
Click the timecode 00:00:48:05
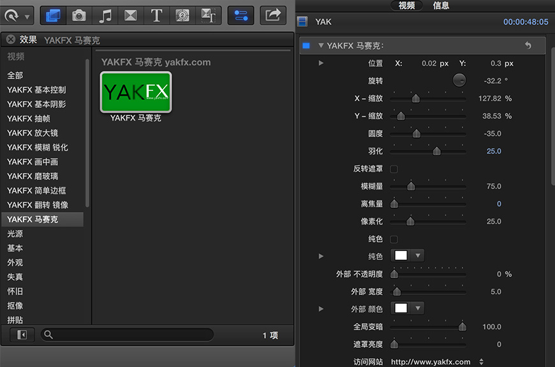coord(526,22)
